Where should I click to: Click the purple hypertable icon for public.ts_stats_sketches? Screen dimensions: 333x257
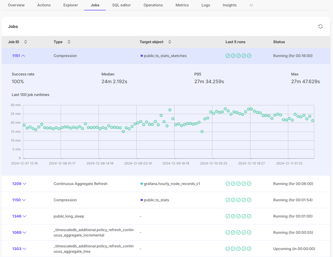(142, 56)
